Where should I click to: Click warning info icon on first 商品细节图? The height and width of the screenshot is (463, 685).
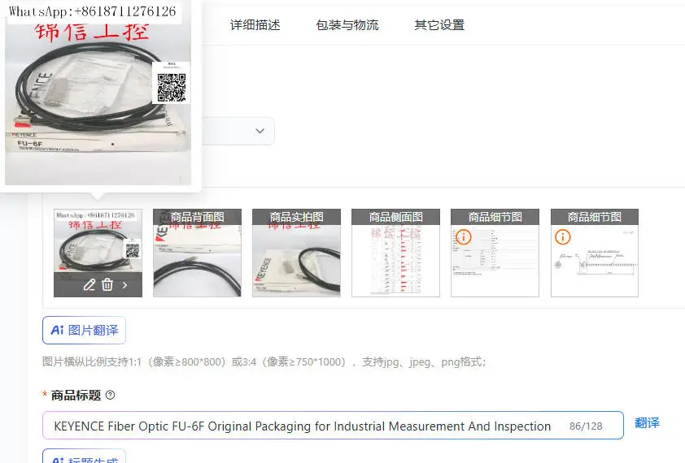pos(464,237)
